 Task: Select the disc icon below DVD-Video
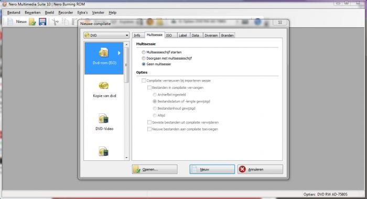pyautogui.click(x=103, y=151)
